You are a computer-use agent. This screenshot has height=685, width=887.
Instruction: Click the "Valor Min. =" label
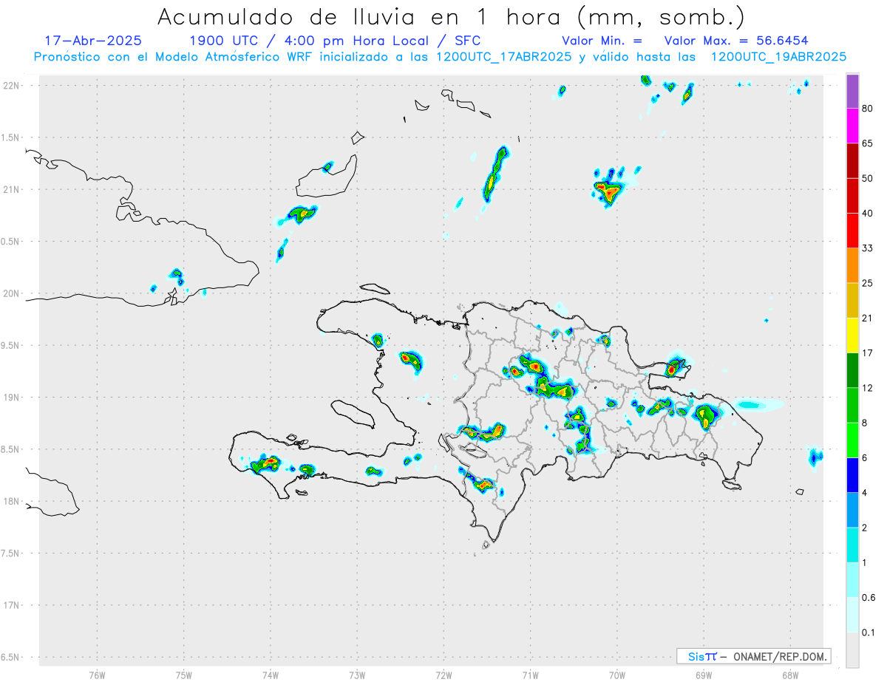coord(602,41)
